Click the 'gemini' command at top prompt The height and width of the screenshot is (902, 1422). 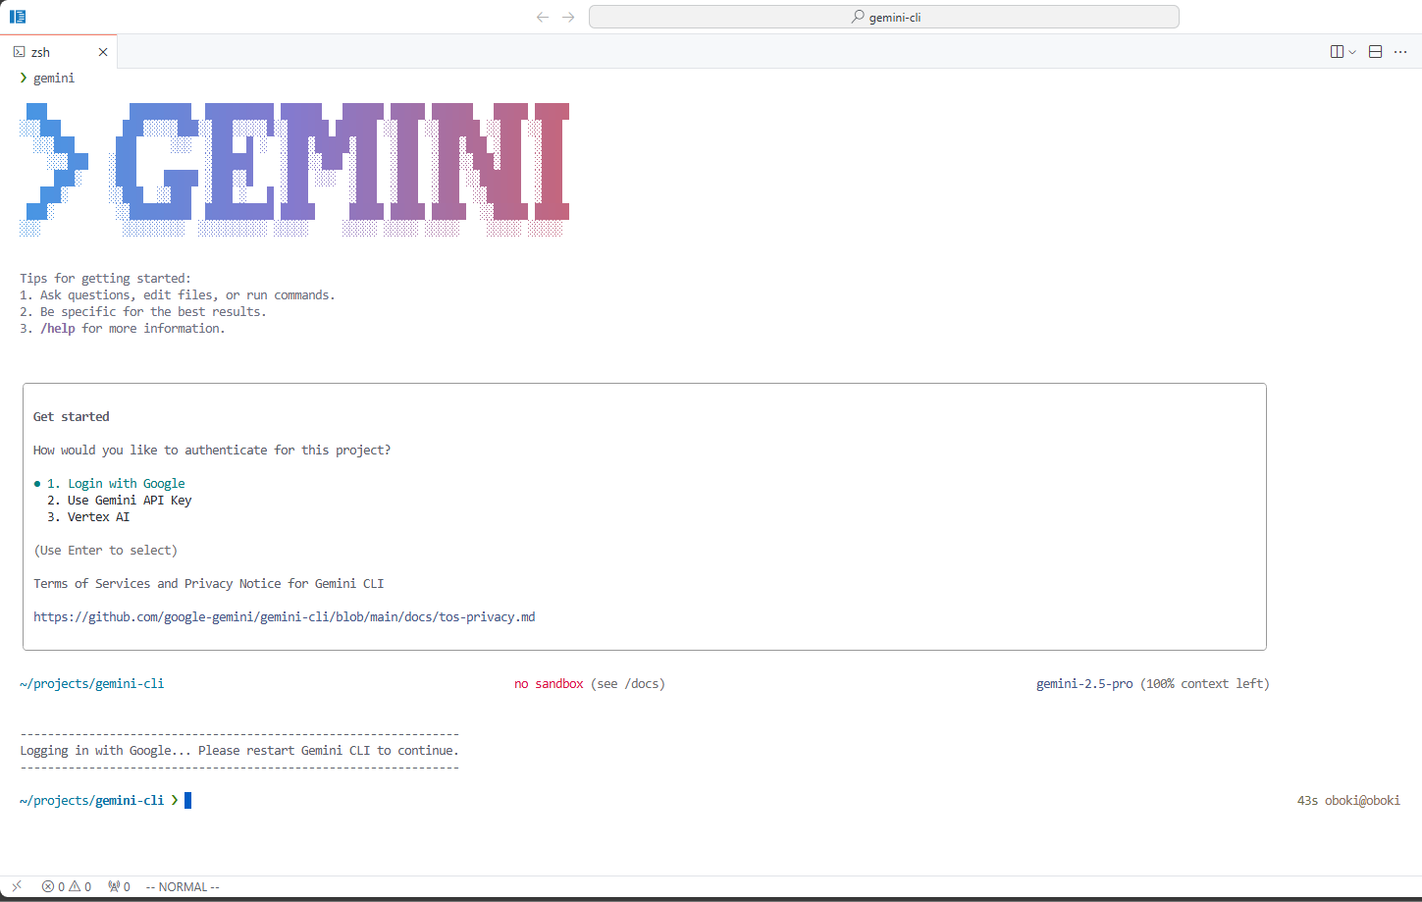[54, 78]
